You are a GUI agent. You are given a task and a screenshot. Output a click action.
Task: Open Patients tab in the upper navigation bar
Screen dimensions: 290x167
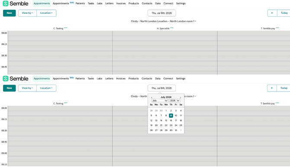tap(80, 3)
